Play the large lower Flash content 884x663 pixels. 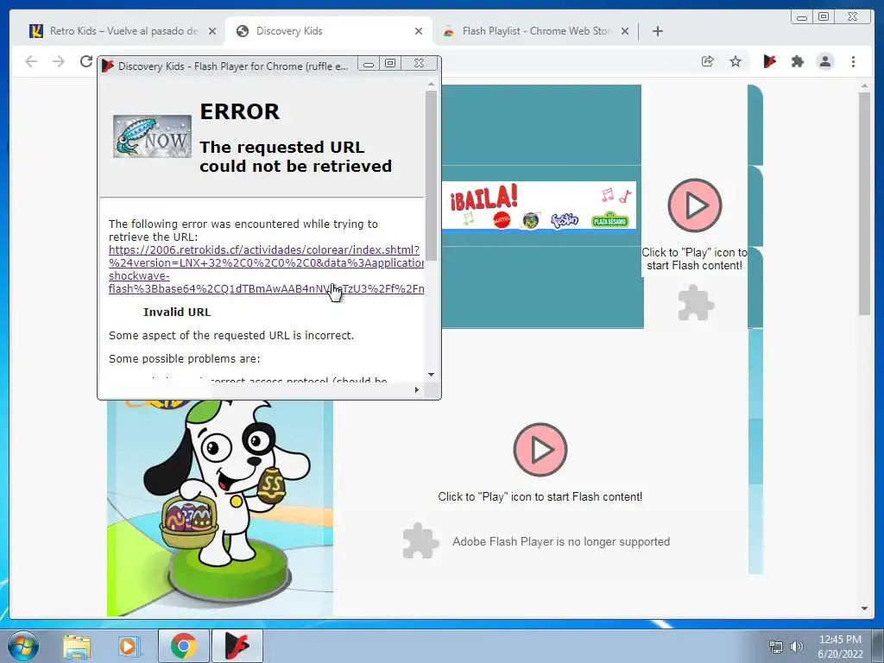[x=540, y=449]
